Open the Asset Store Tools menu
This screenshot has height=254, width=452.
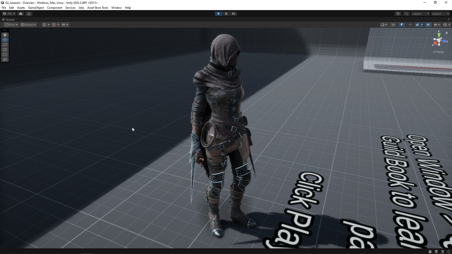98,8
